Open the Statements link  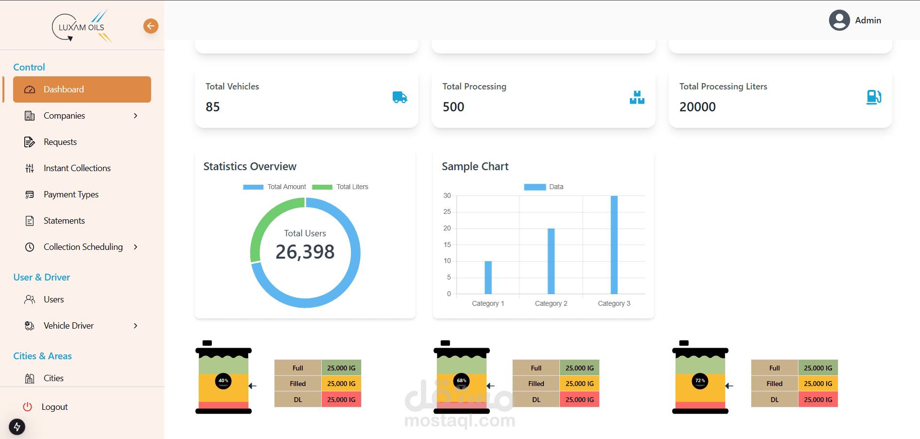tap(64, 221)
